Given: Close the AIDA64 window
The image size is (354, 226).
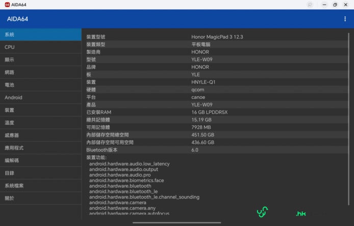Looking at the screenshot, I should click(x=345, y=5).
